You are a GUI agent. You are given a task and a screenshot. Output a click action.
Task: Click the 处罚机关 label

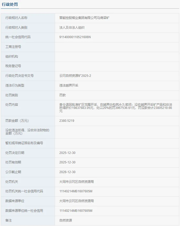click(x=12, y=182)
